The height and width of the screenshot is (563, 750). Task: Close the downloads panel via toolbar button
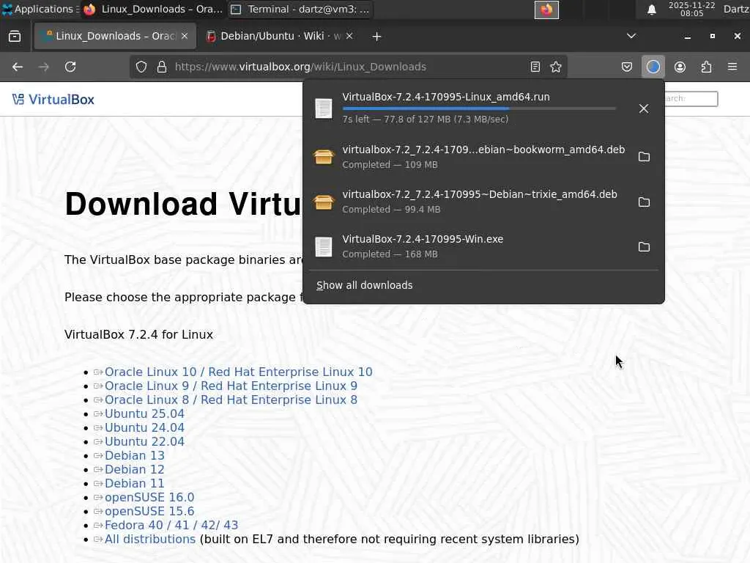653,67
